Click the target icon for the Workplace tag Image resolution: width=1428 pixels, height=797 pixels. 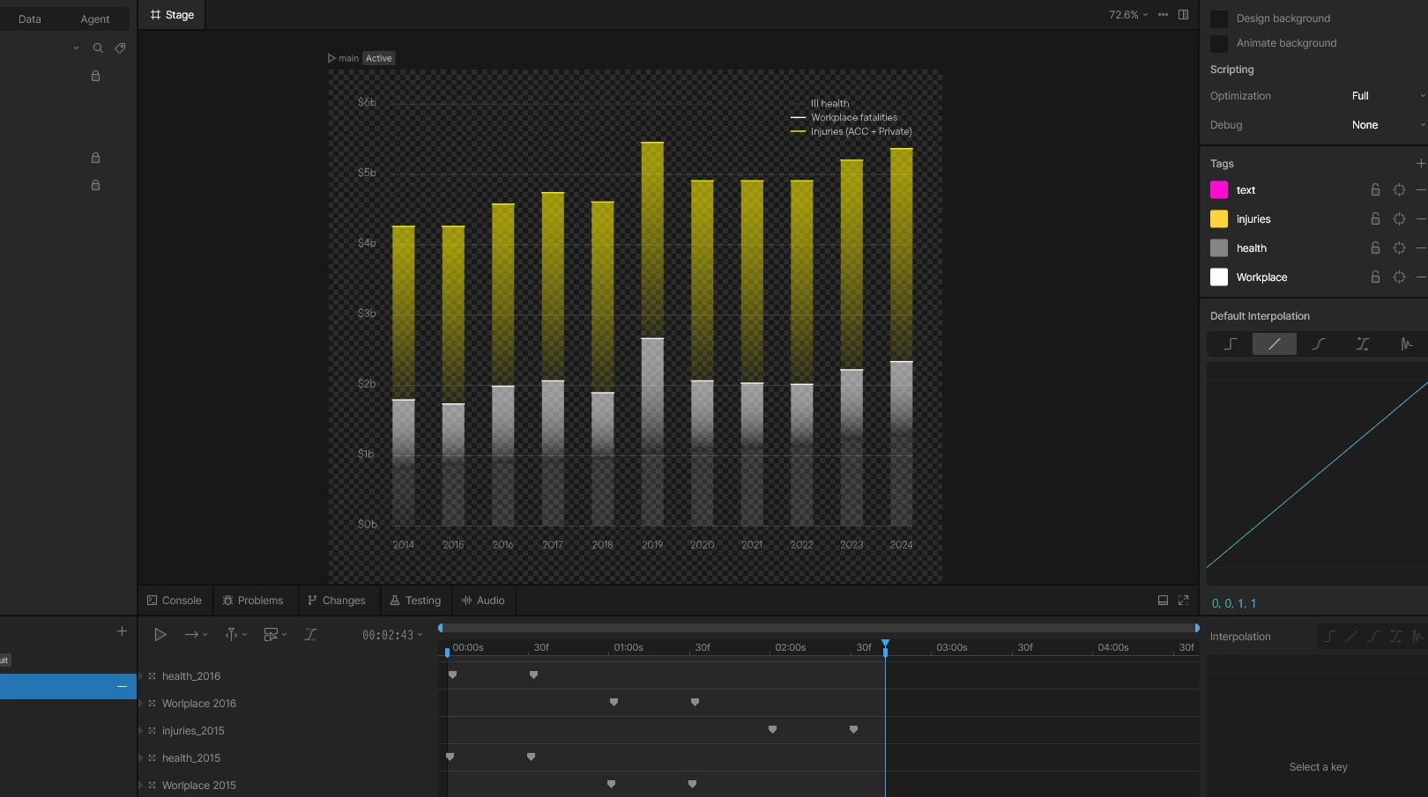click(1399, 277)
